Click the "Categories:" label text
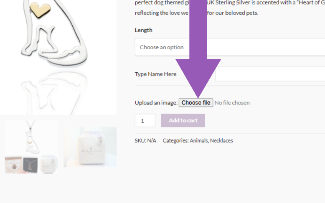The image size is (325, 203). click(175, 141)
